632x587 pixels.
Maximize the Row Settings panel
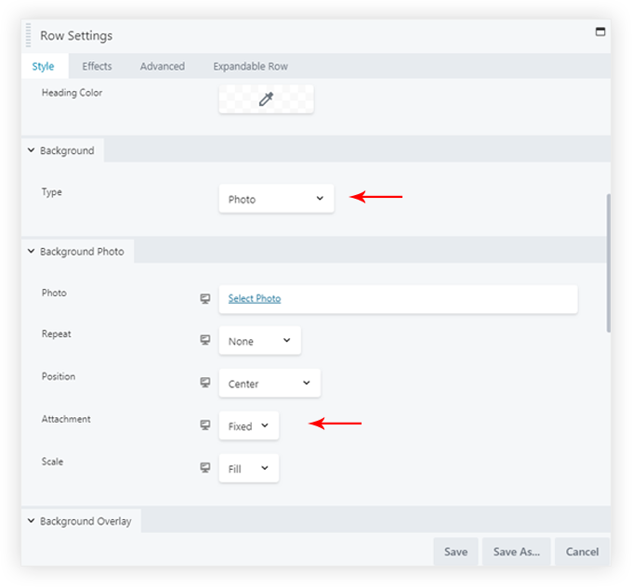[x=599, y=32]
